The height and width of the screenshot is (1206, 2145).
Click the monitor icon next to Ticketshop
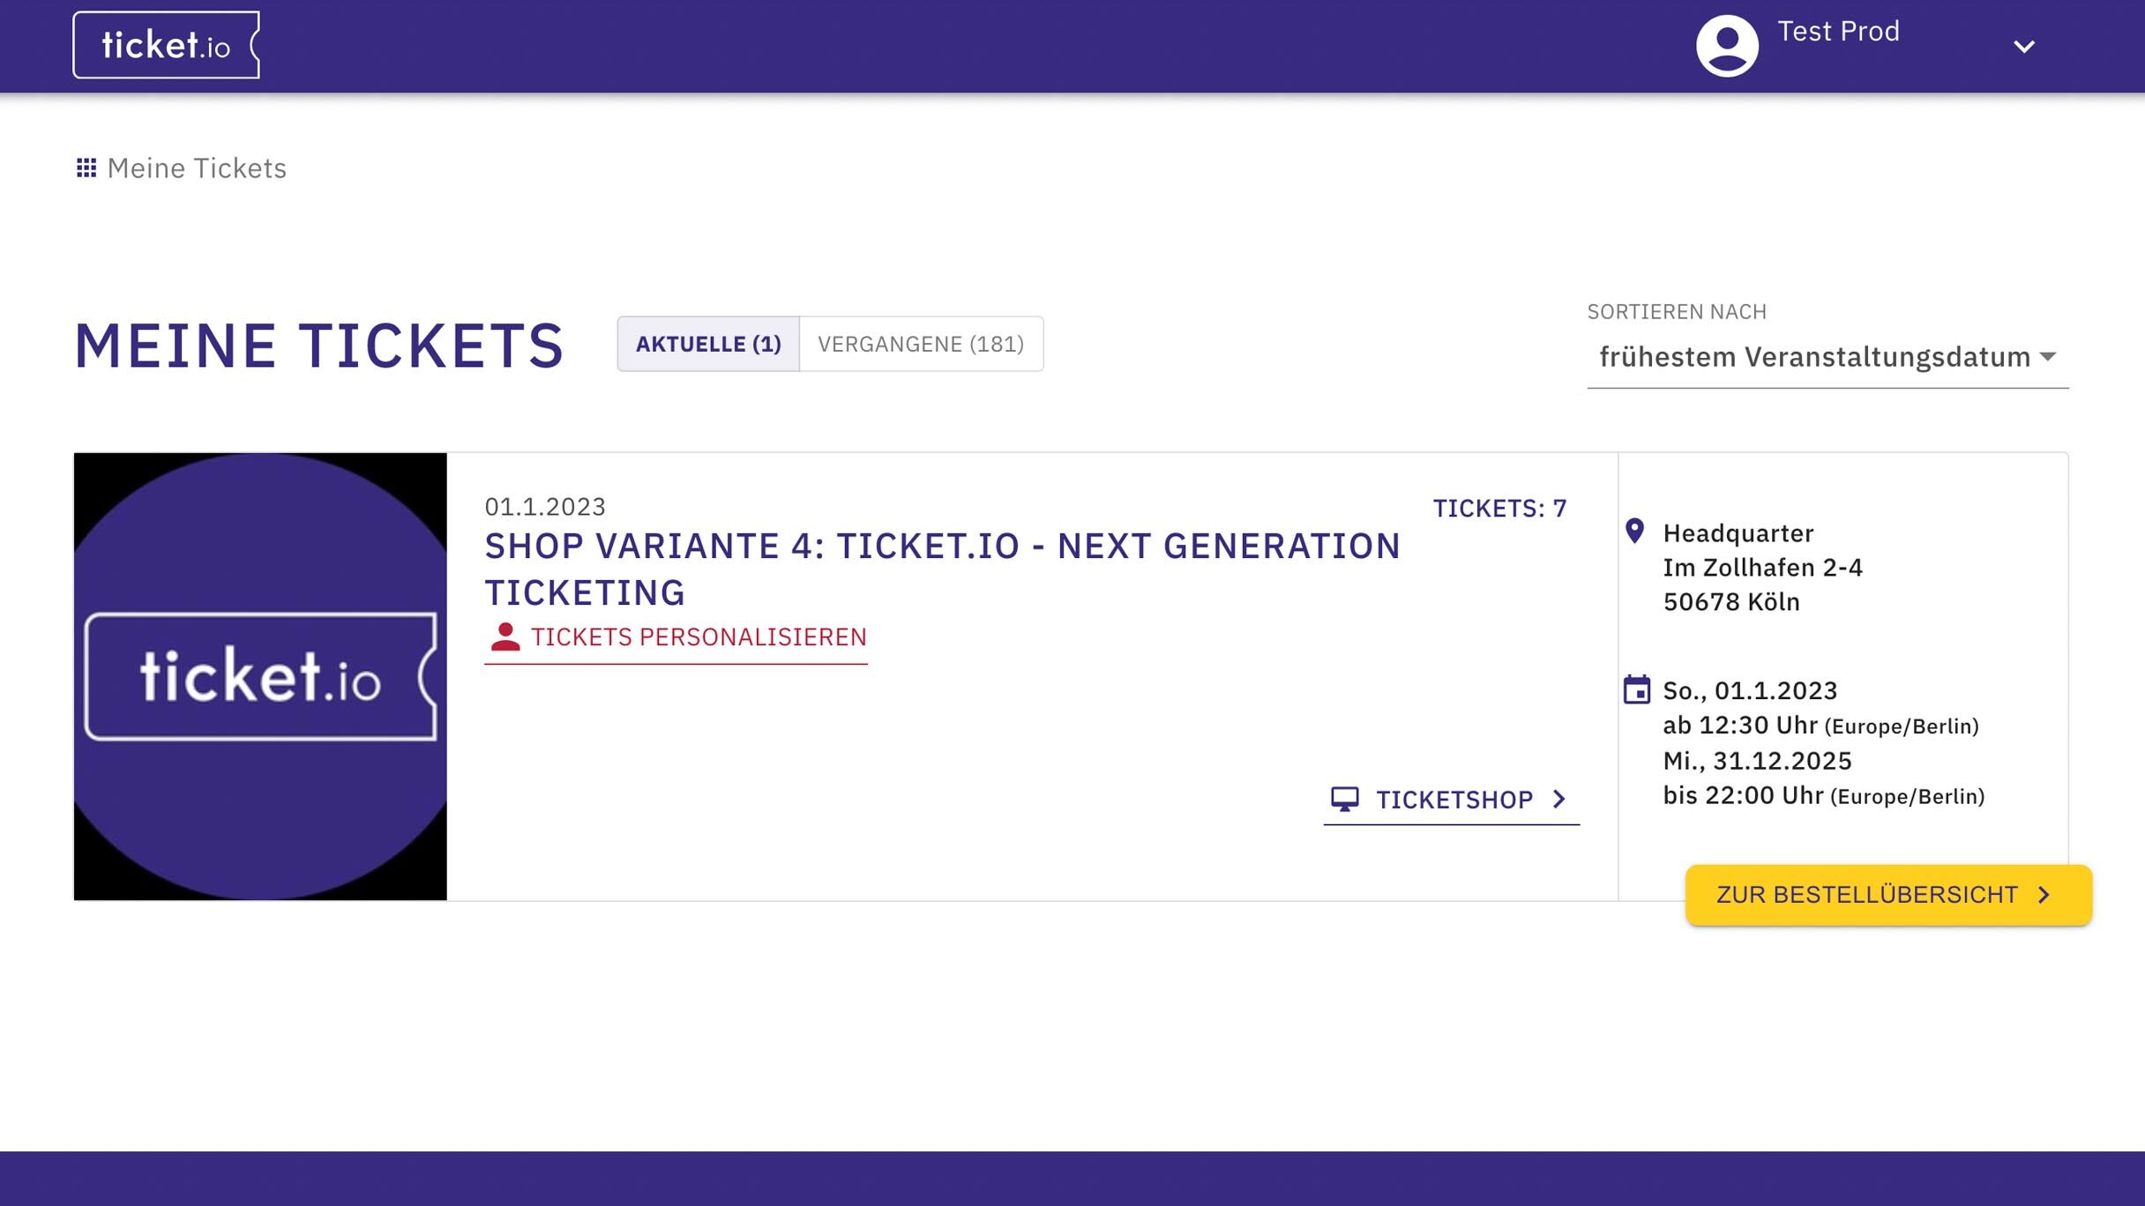click(1344, 799)
